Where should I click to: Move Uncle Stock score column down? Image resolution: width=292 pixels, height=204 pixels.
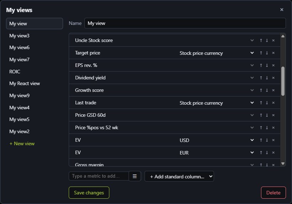[267, 40]
